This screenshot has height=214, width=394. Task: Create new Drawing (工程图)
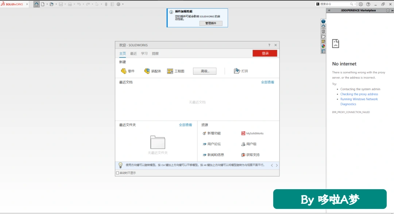tap(175, 71)
